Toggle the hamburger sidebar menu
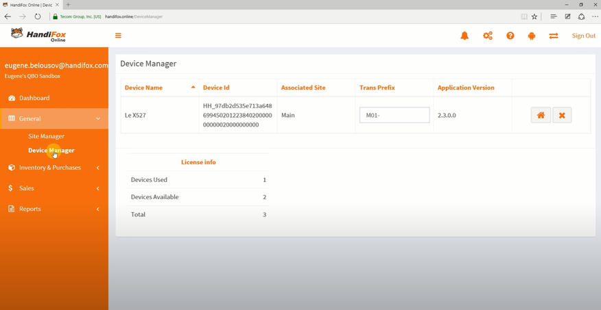601x310 pixels. [118, 36]
